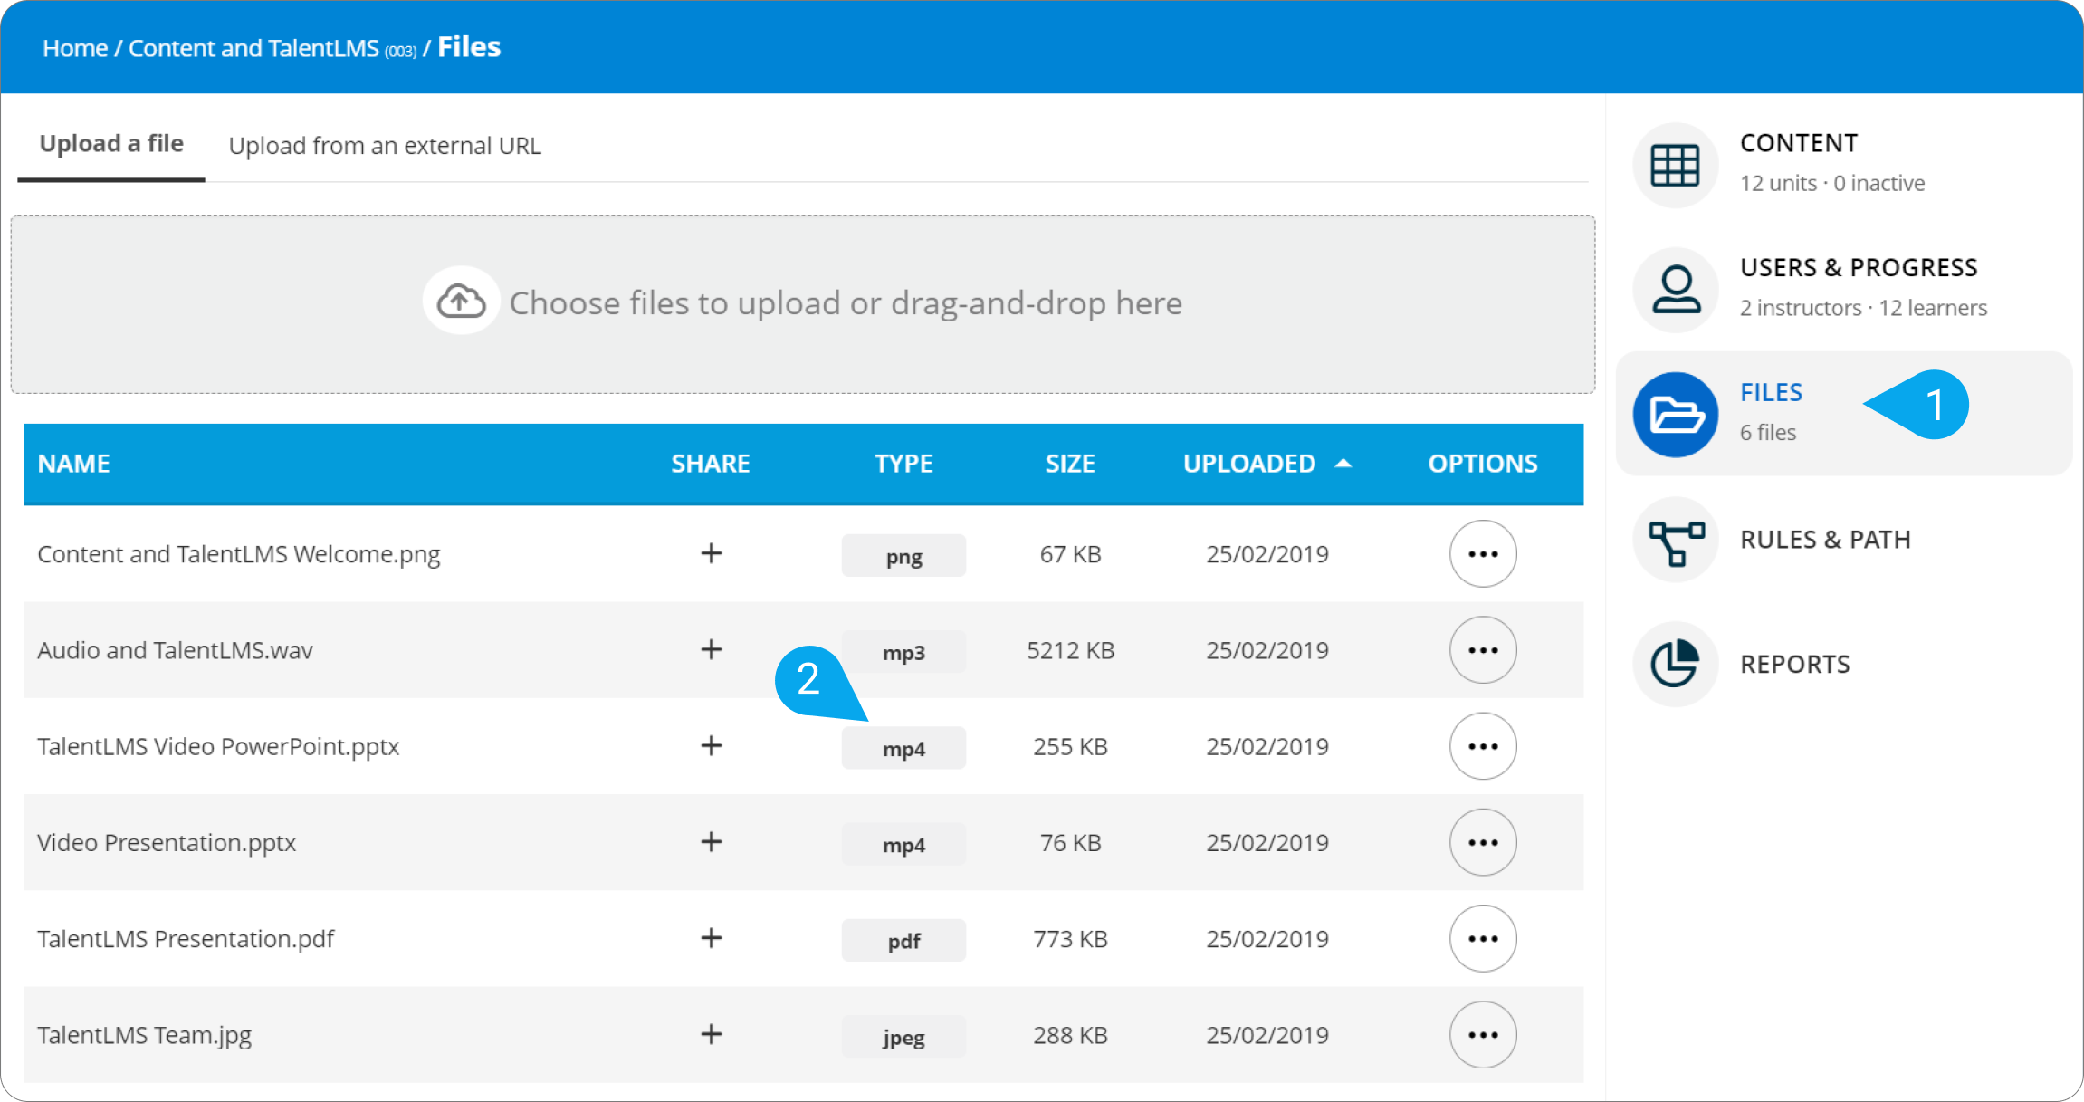Share TalentLMS Video PowerPoint.pptx with plus icon
Viewport: 2084px width, 1102px height.
point(712,745)
